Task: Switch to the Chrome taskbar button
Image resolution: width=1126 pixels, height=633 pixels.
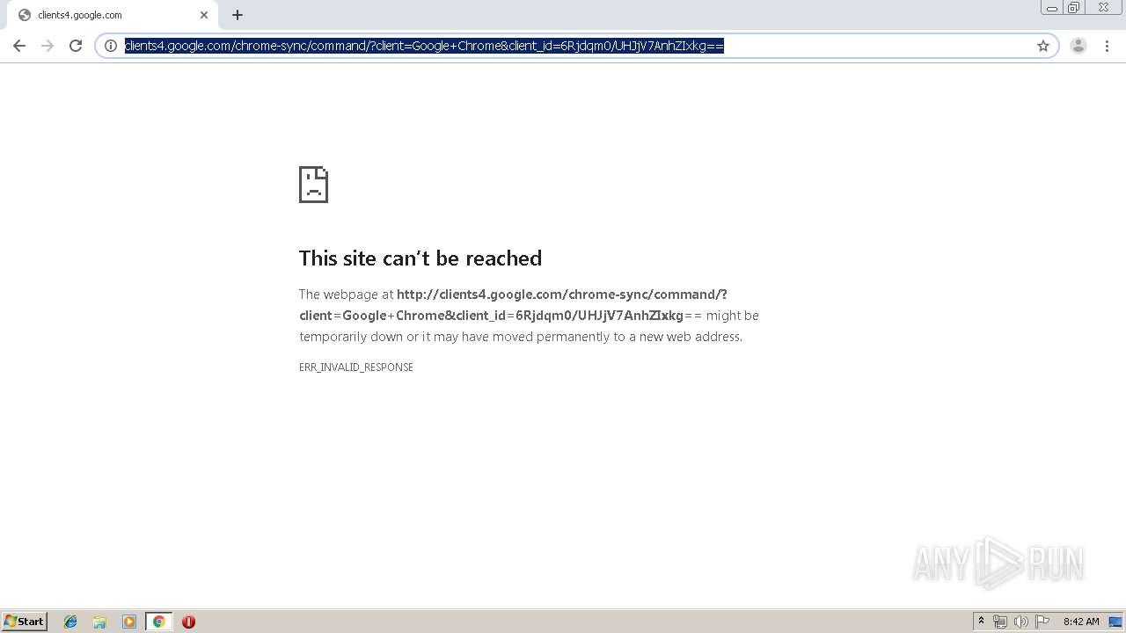Action: coord(158,622)
